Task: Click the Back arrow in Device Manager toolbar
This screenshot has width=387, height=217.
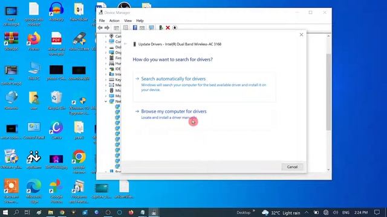Action: (100, 28)
